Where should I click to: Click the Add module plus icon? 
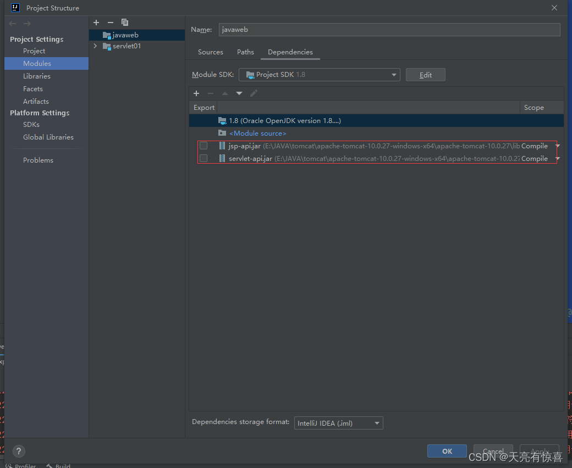point(96,23)
